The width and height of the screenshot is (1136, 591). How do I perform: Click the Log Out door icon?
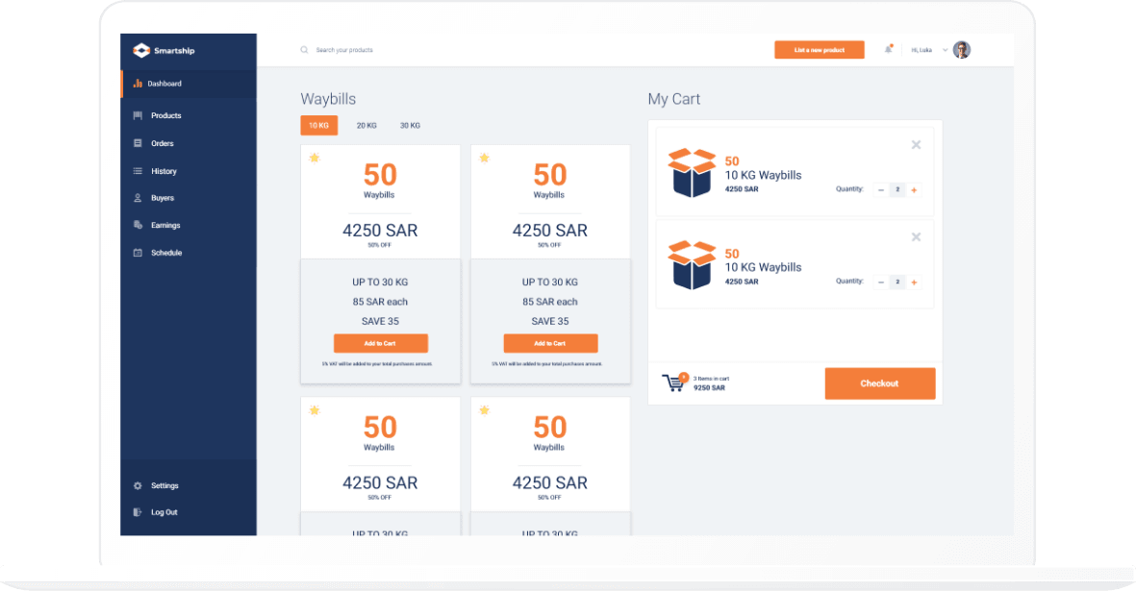pyautogui.click(x=138, y=512)
